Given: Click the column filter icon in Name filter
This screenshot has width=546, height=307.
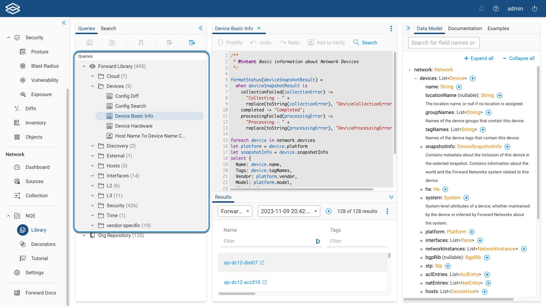Looking at the screenshot, I should tap(318, 241).
